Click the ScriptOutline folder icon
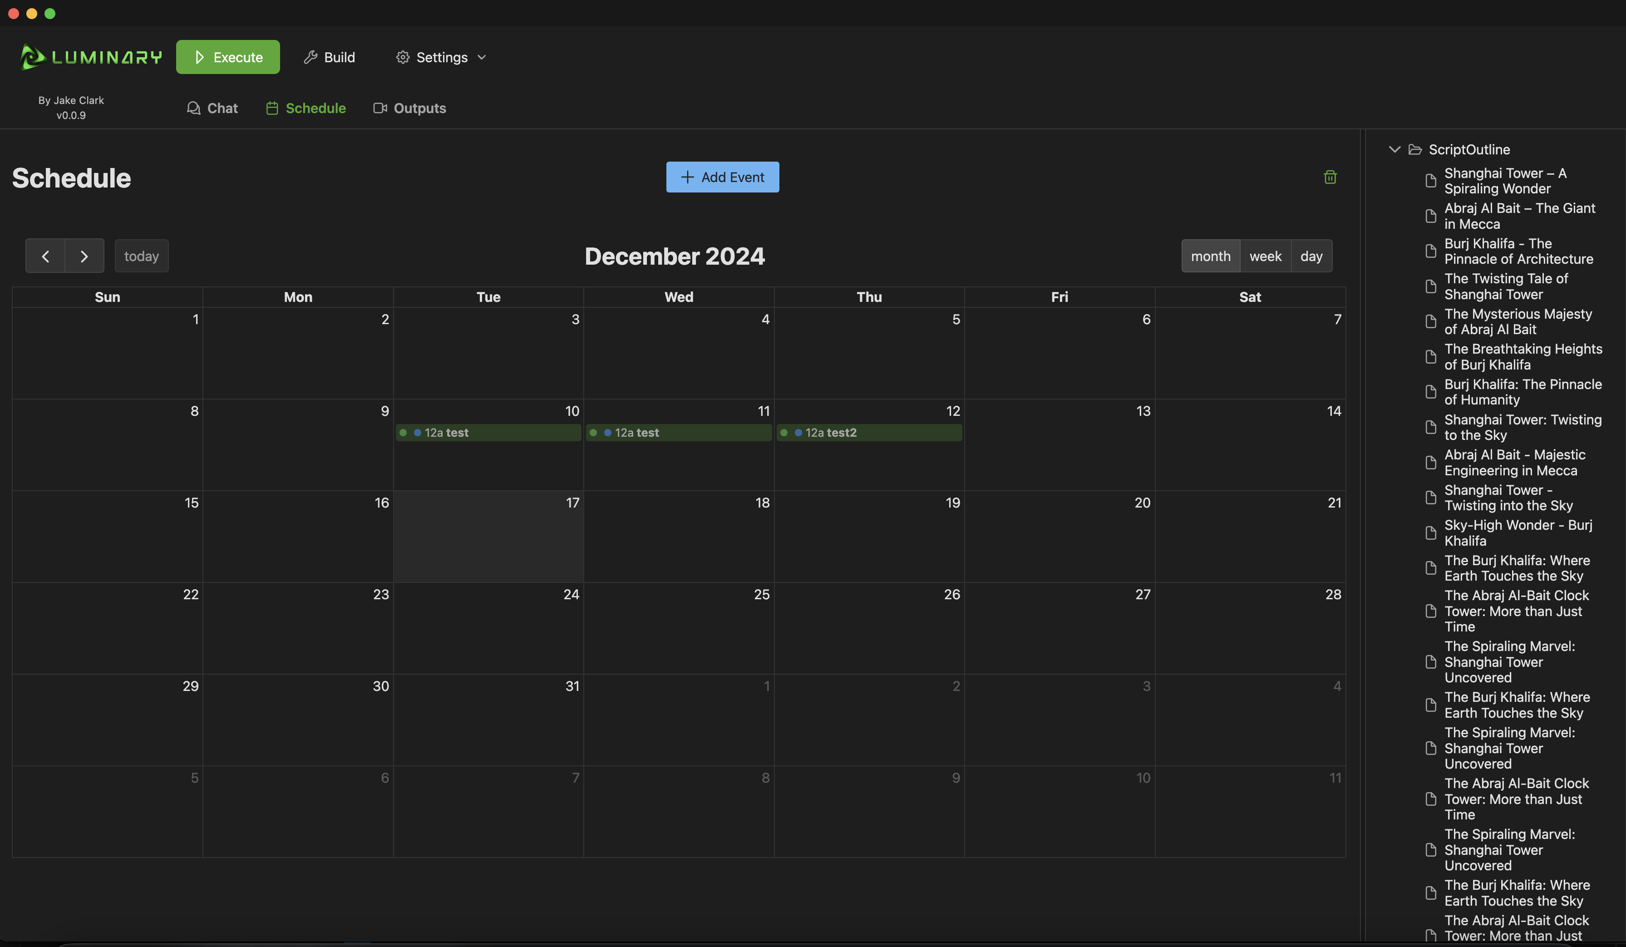Viewport: 1626px width, 947px height. click(1415, 149)
